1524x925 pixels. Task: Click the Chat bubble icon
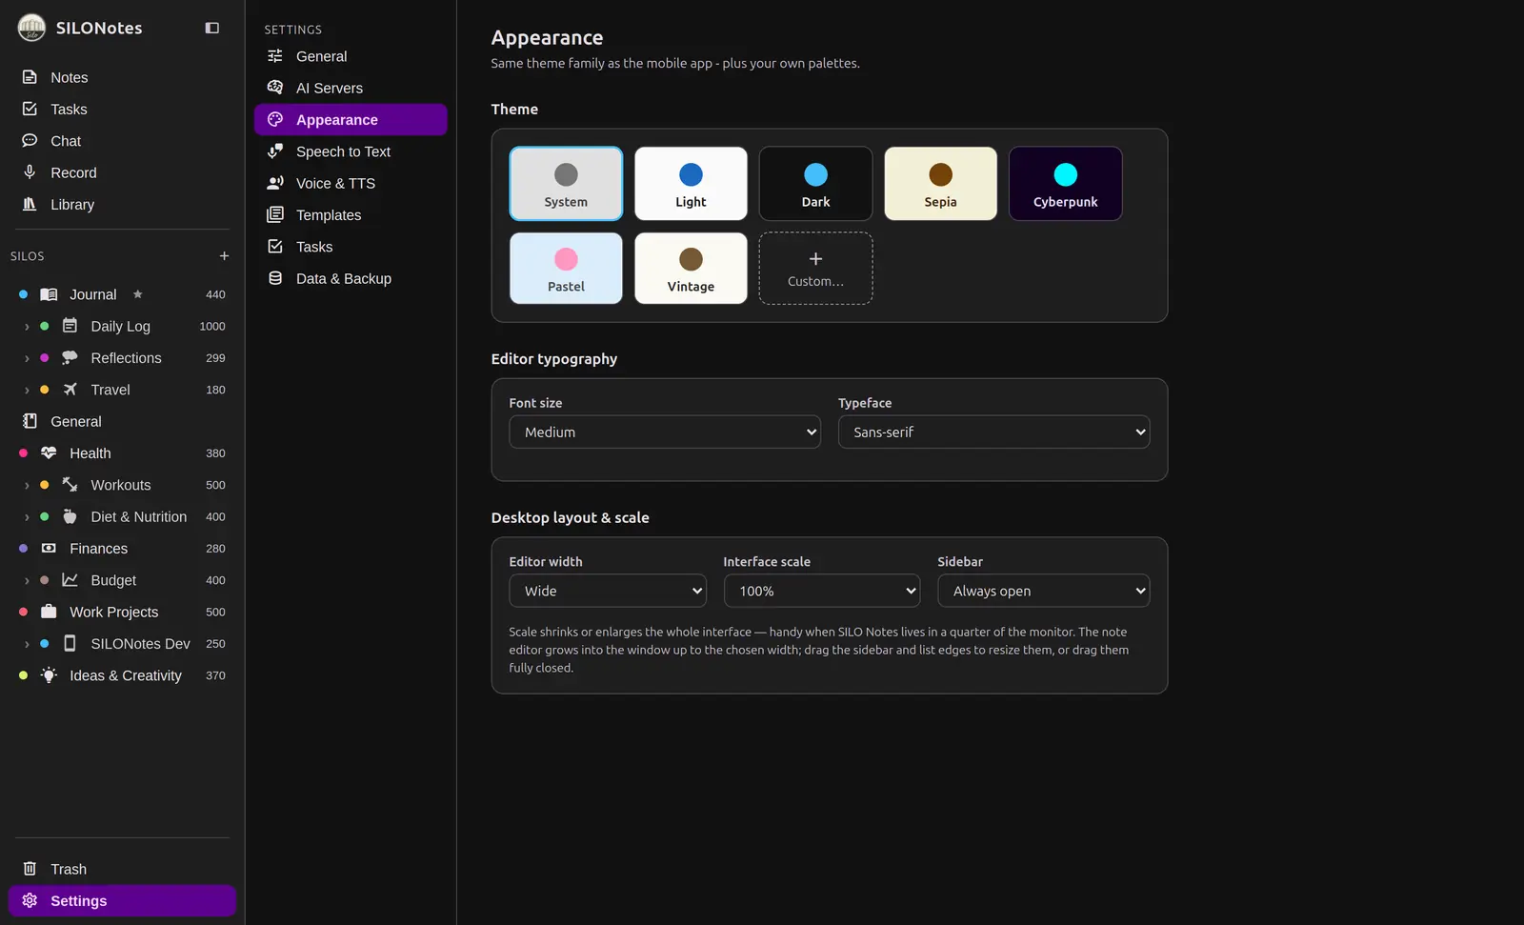point(30,140)
